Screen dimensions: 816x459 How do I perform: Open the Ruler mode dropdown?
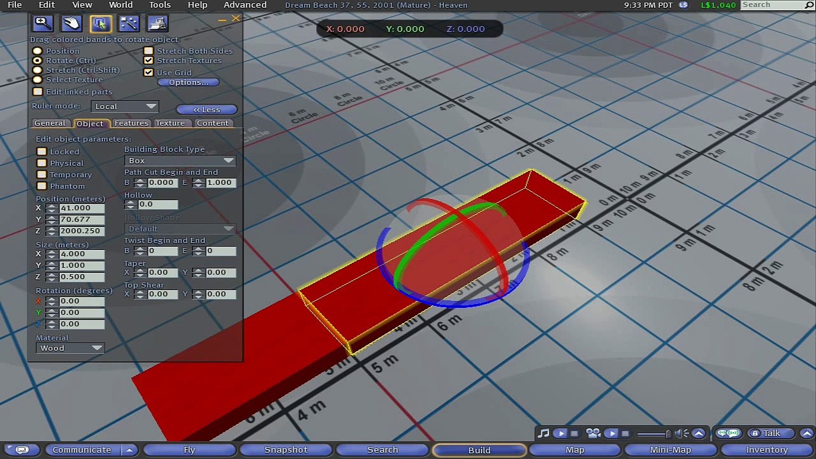[124, 106]
